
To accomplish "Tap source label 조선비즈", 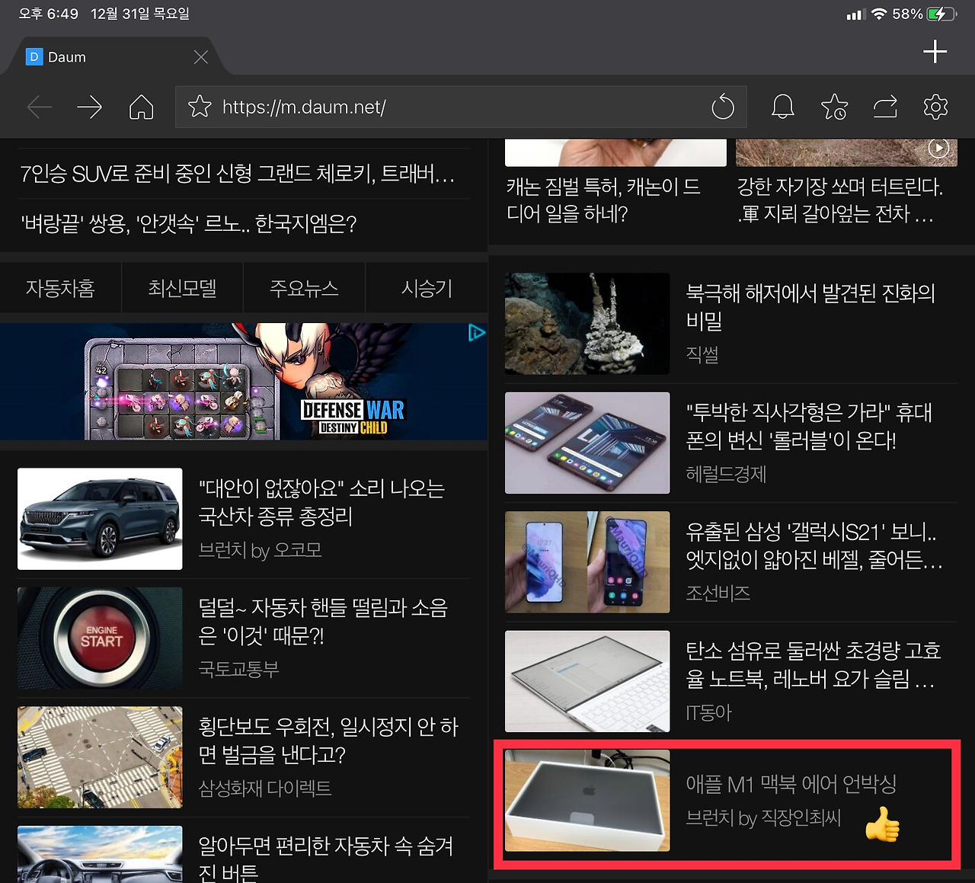I will pos(718,593).
